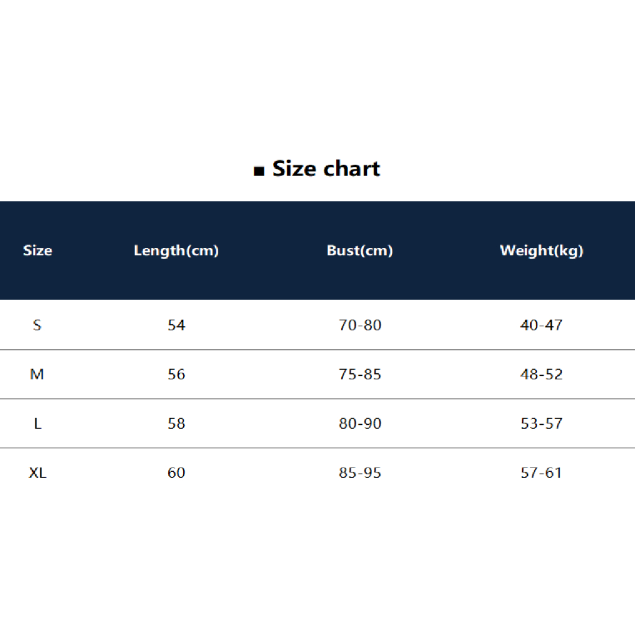Screen dimensions: 635x635
Task: Select the S size row label
Action: tap(37, 325)
